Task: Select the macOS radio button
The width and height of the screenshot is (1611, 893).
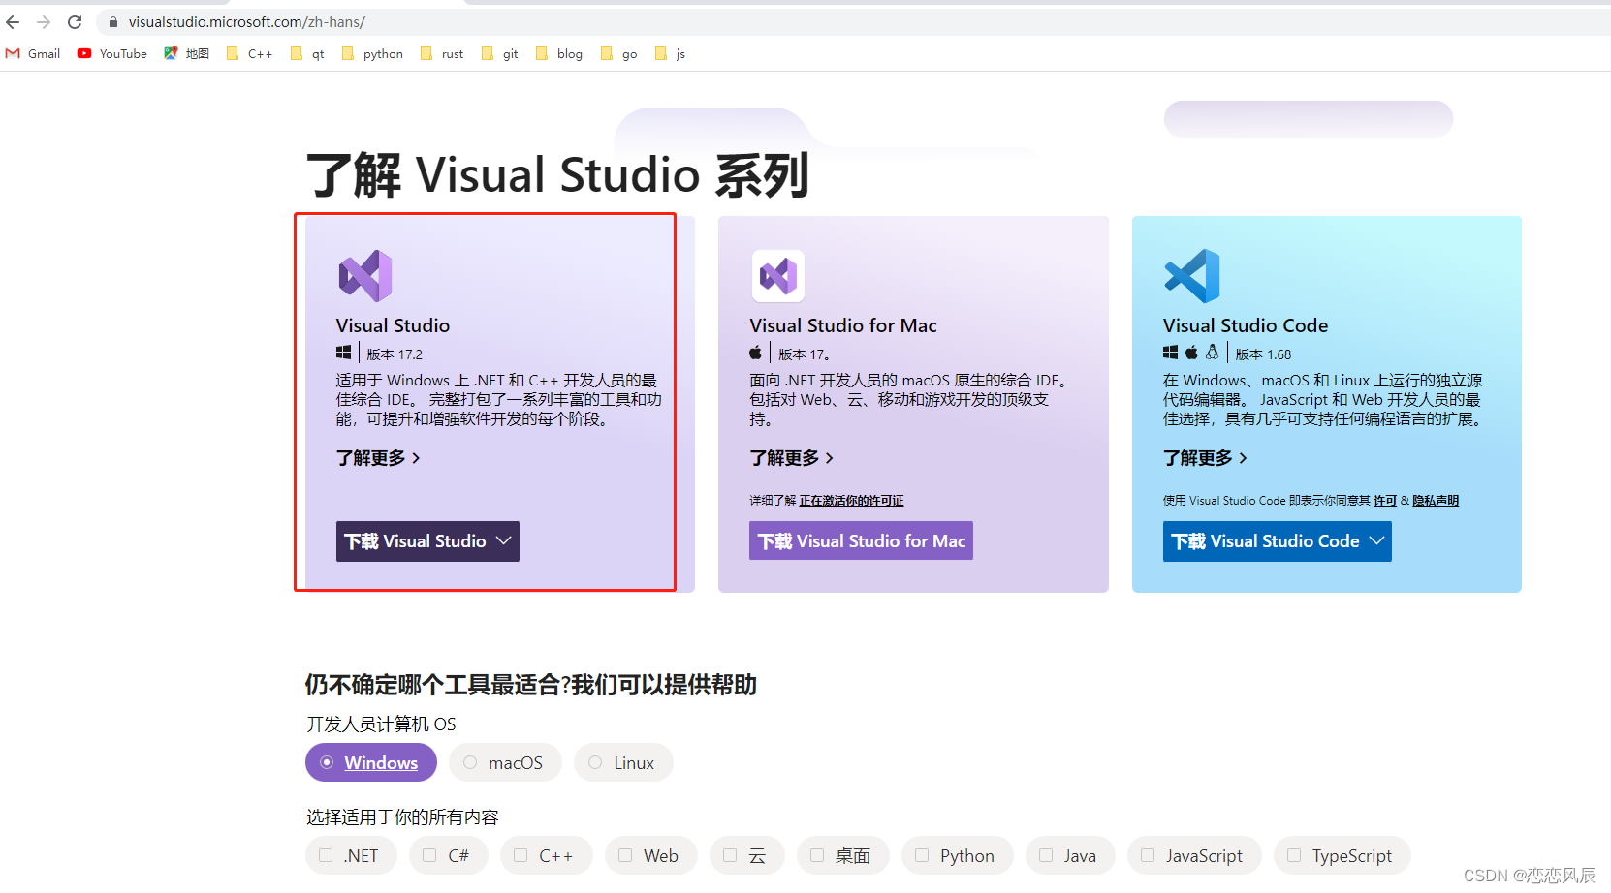Action: pos(470,762)
